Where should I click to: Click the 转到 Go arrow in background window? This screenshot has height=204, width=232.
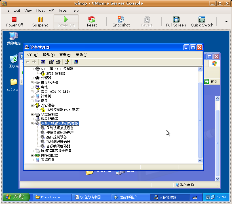pyautogui.click(x=207, y=81)
